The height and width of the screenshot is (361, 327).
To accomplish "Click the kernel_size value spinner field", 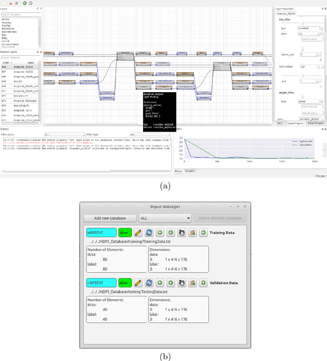I will [309, 55].
